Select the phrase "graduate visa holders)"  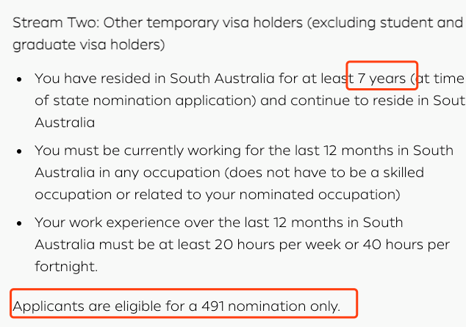(x=88, y=45)
